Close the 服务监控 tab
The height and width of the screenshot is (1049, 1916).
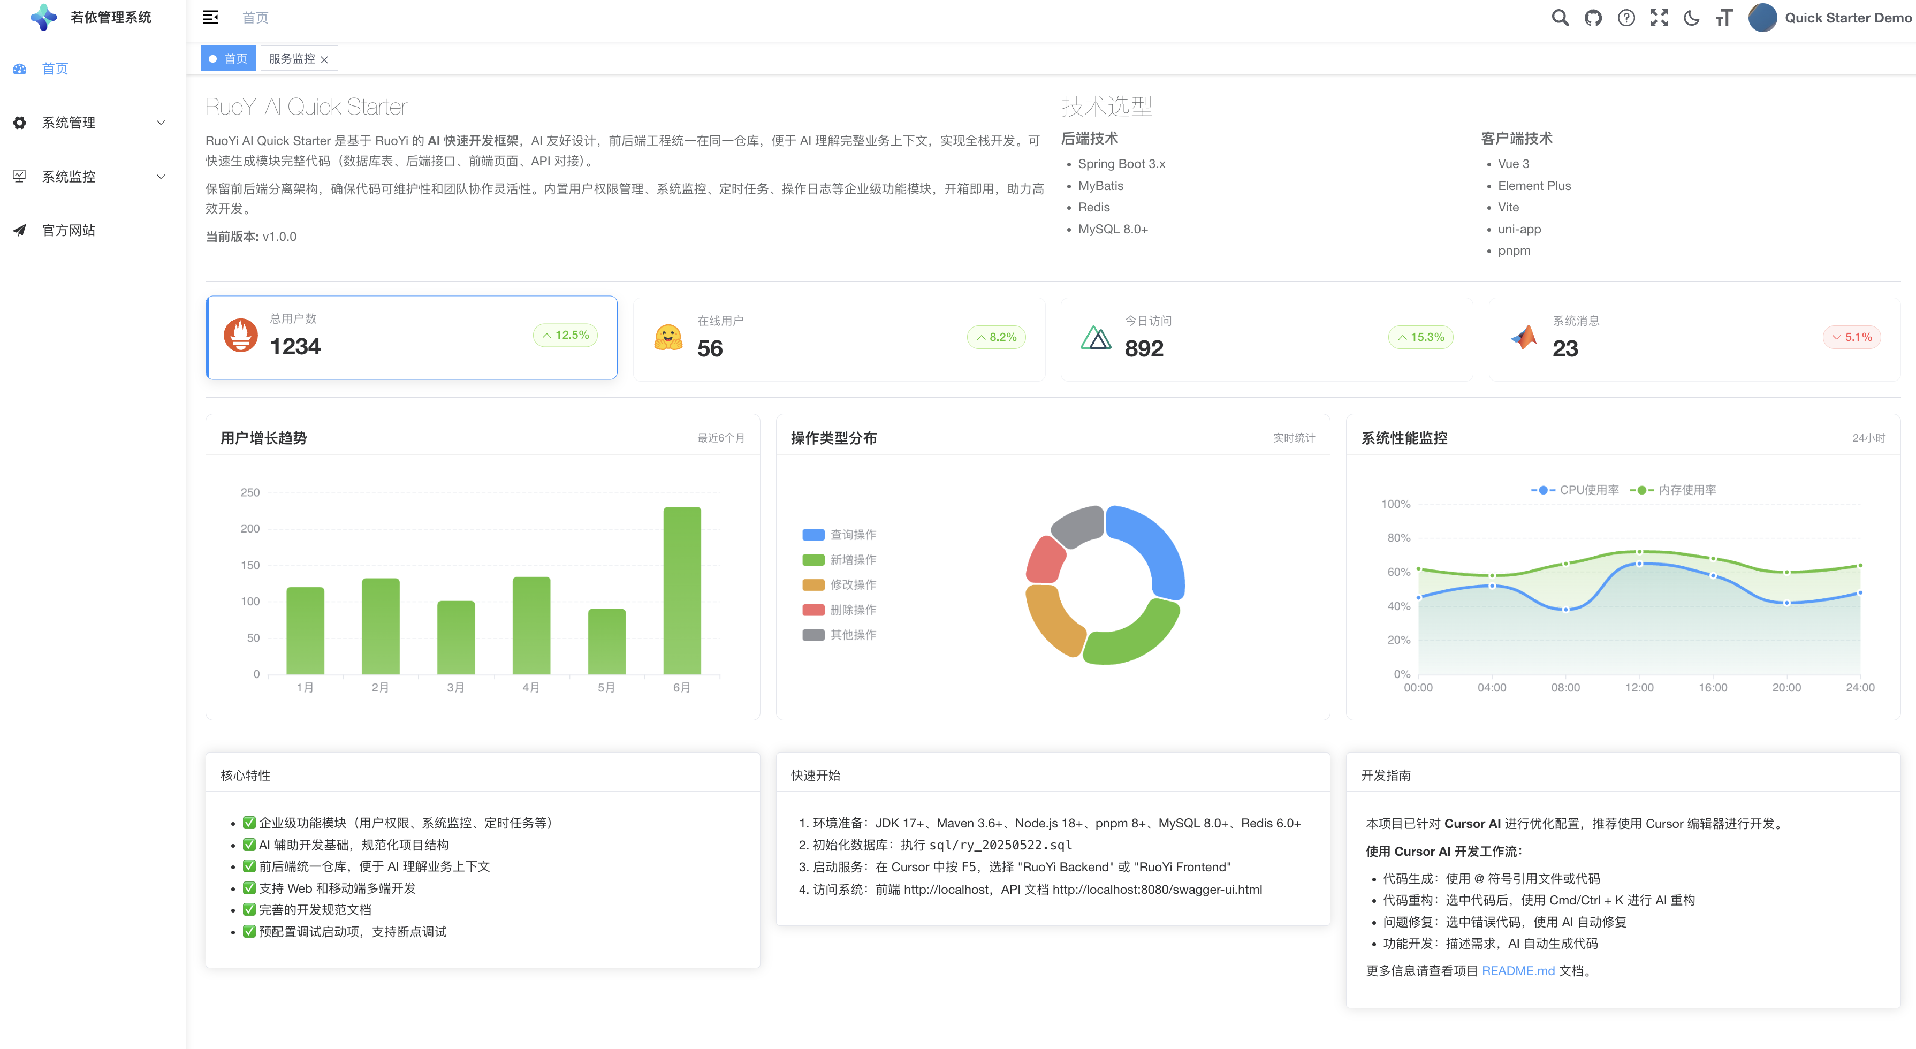click(x=324, y=59)
